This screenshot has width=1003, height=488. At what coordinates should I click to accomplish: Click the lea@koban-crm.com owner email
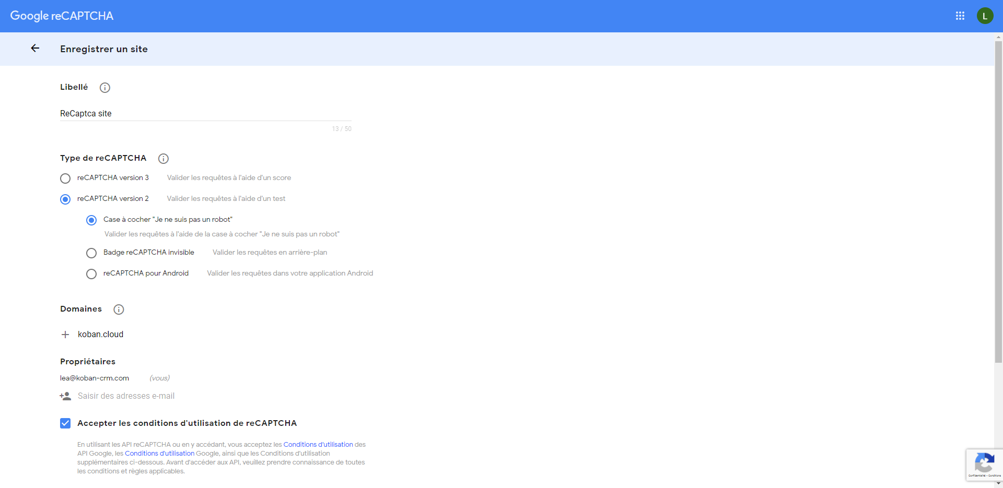95,378
